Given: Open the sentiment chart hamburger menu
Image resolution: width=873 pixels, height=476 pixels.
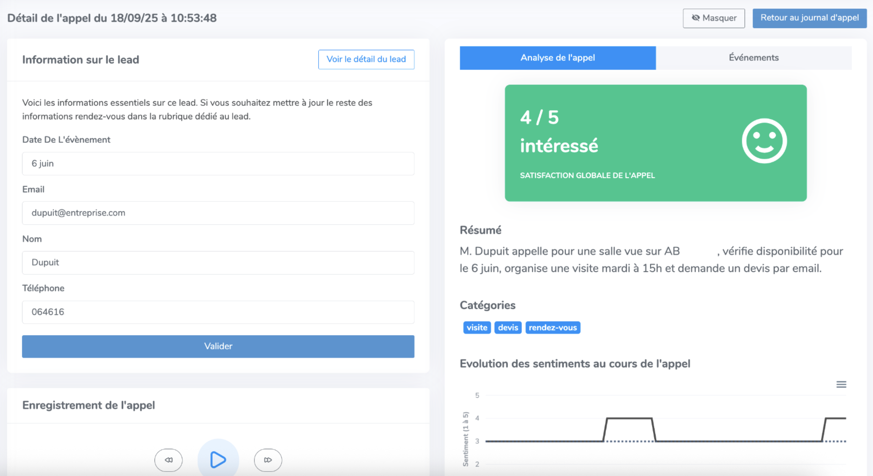Looking at the screenshot, I should pyautogui.click(x=841, y=384).
